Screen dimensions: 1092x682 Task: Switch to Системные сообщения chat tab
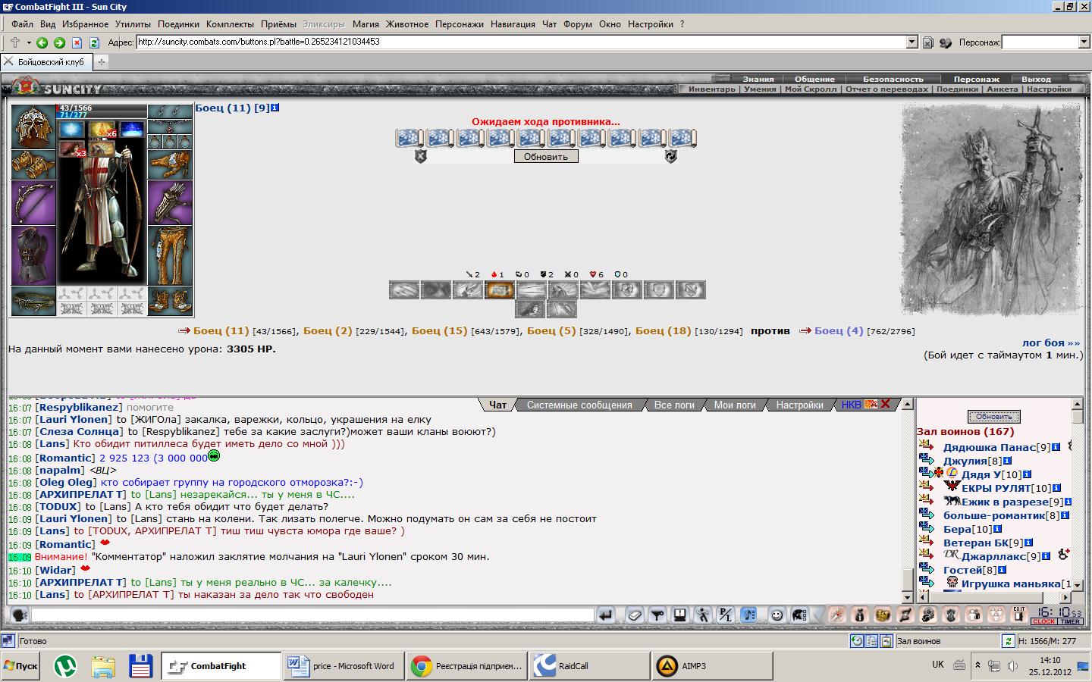579,405
